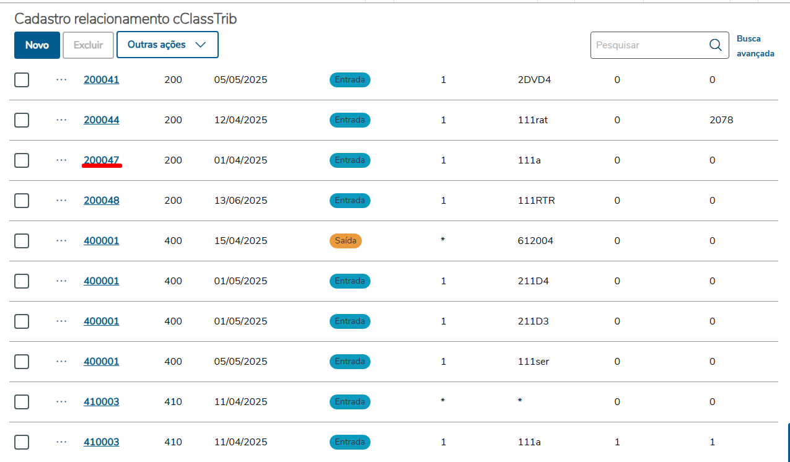Viewport: 790px width, 462px height.
Task: Open the three-dot menu for record 200048
Action: coord(61,201)
